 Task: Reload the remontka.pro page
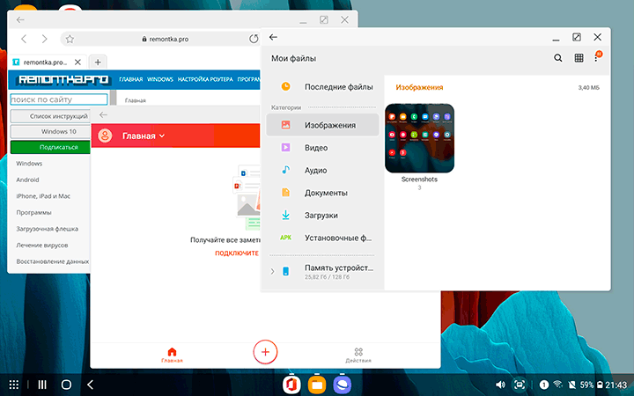pyautogui.click(x=254, y=39)
